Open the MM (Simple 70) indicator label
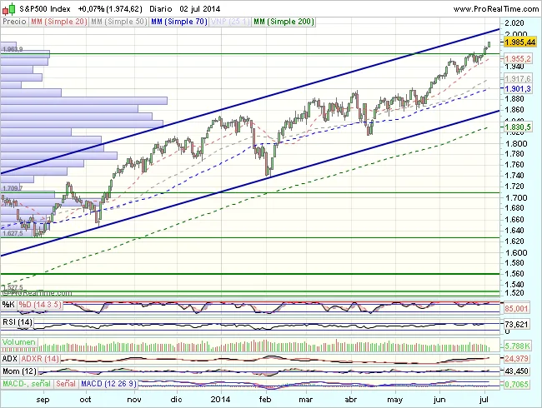Viewport: 542px width, 408px height. [x=179, y=22]
